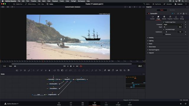Play in reverse
Viewport: 189px width, 106px height.
point(68,66)
